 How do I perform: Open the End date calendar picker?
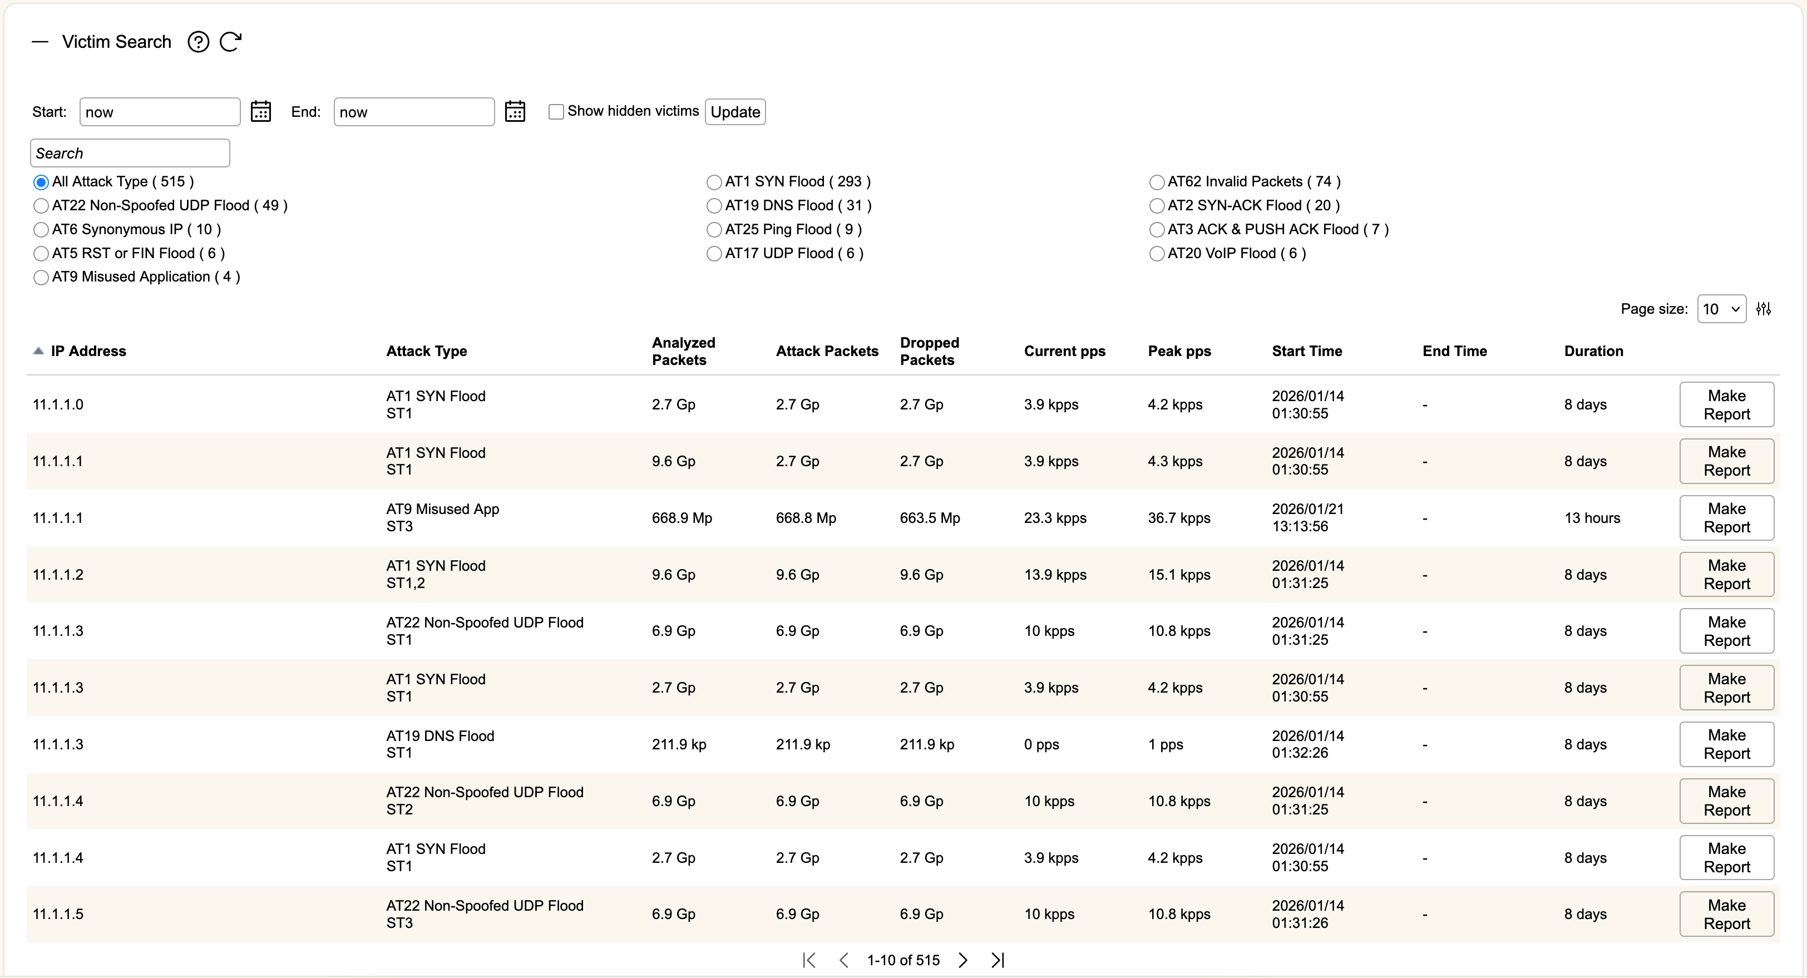click(x=515, y=112)
